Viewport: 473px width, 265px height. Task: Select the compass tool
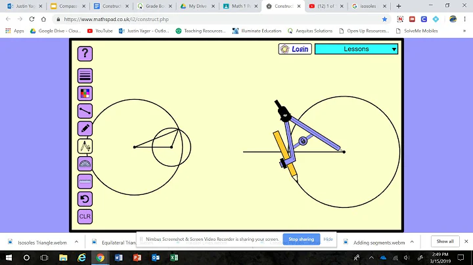[x=85, y=146]
